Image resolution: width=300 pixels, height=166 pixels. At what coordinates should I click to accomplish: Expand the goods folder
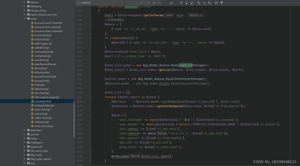24,134
